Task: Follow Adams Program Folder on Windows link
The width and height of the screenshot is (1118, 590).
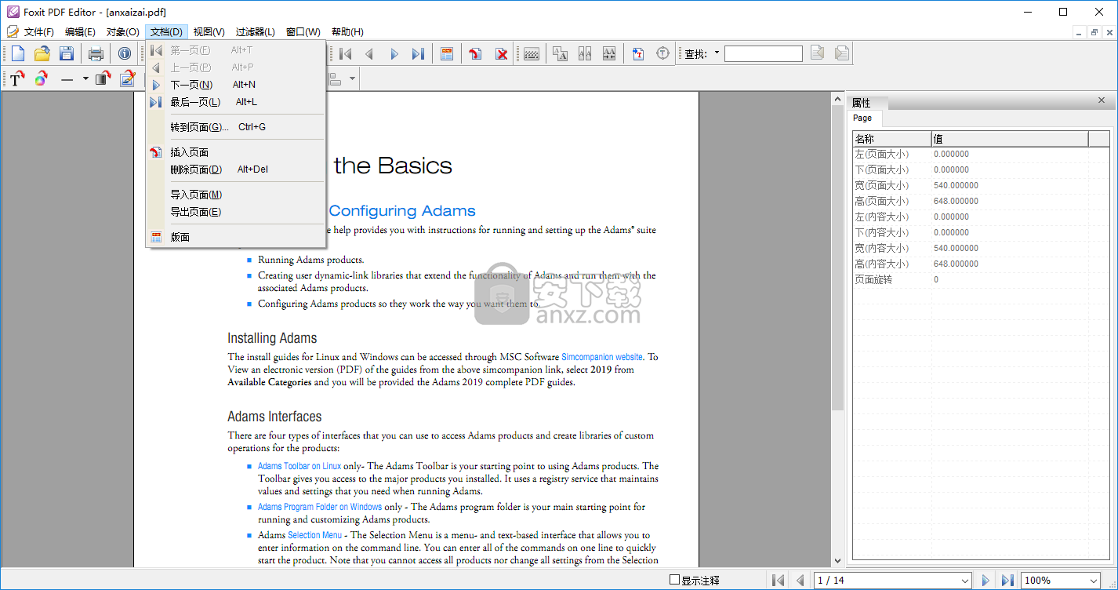Action: coord(320,507)
